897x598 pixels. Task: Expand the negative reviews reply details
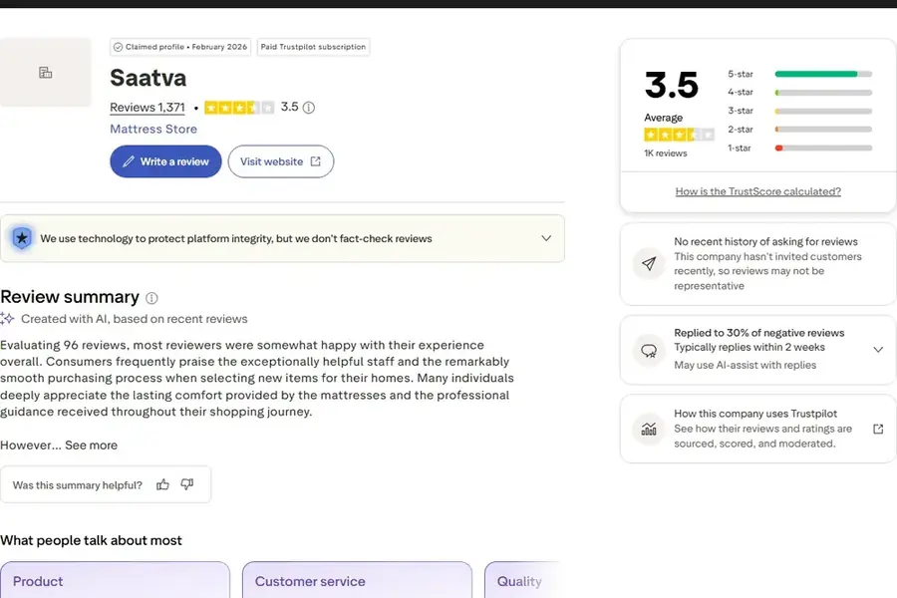878,350
